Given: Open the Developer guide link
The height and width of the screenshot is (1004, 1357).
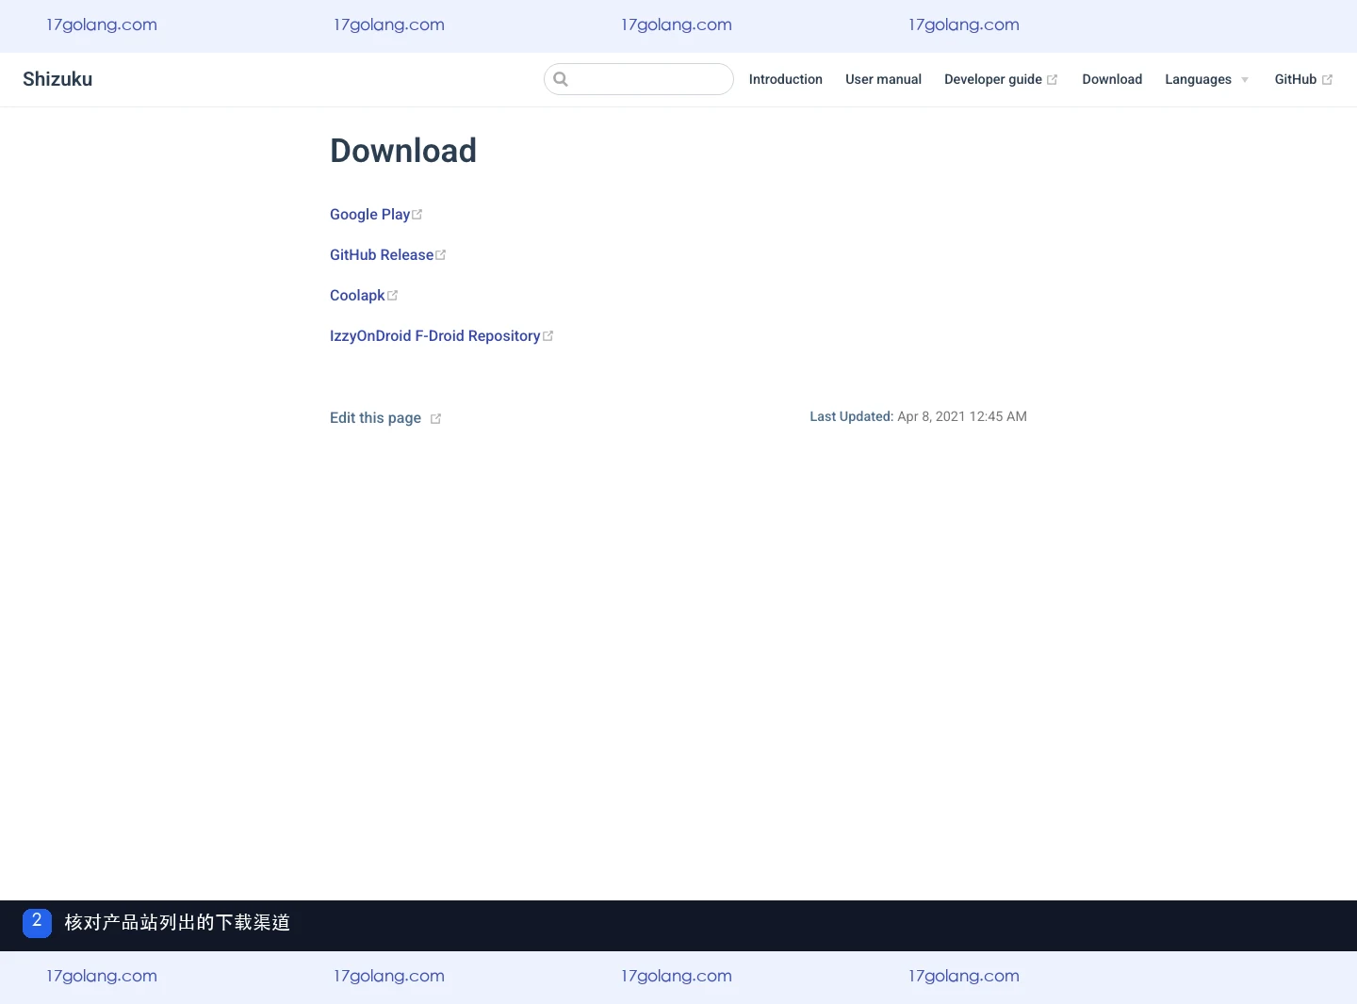Looking at the screenshot, I should point(1001,79).
